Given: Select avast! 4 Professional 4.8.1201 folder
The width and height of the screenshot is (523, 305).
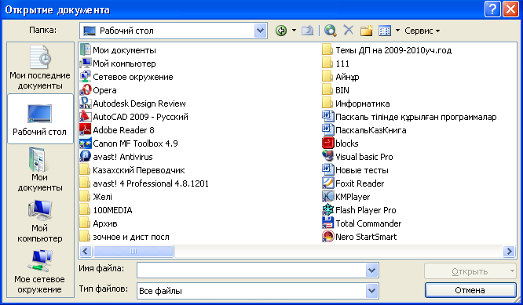Looking at the screenshot, I should point(144,183).
